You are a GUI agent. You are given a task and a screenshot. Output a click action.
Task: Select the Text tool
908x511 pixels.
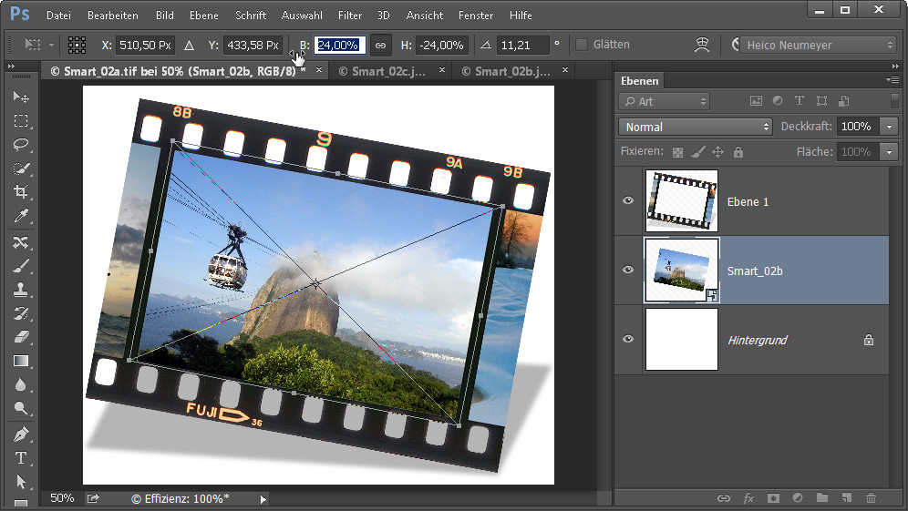pyautogui.click(x=21, y=457)
